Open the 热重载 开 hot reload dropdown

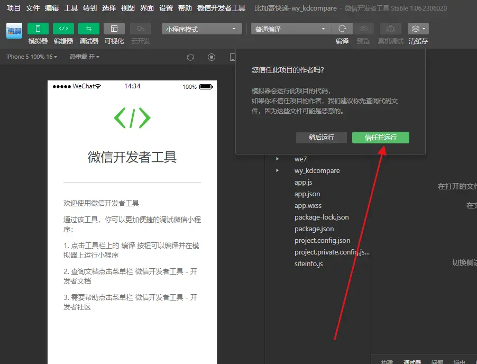point(84,57)
